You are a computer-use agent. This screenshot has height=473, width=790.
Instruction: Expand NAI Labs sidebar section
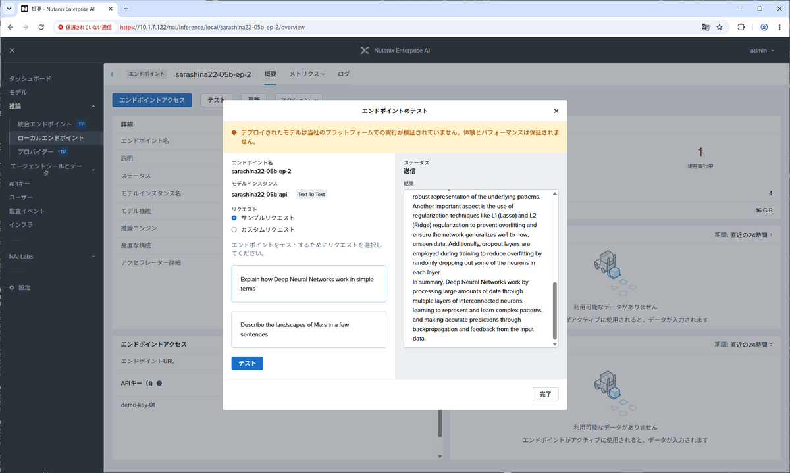click(x=93, y=256)
